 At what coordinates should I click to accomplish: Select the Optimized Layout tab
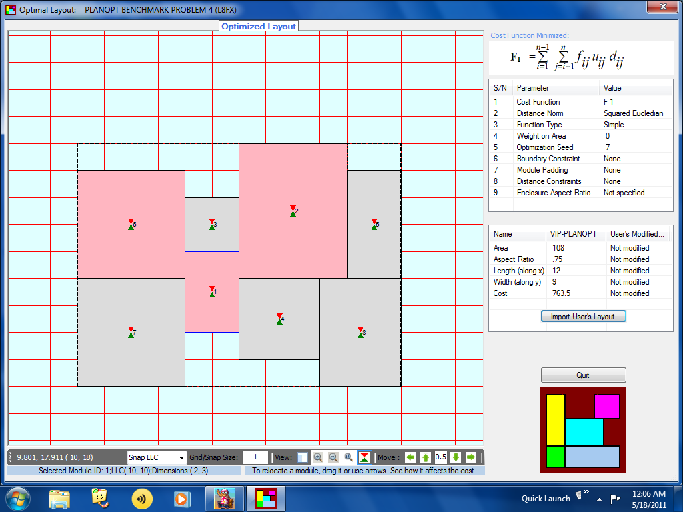259,26
